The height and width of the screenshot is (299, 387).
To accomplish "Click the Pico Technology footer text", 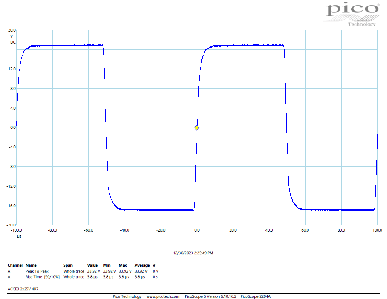I will click(x=127, y=296).
